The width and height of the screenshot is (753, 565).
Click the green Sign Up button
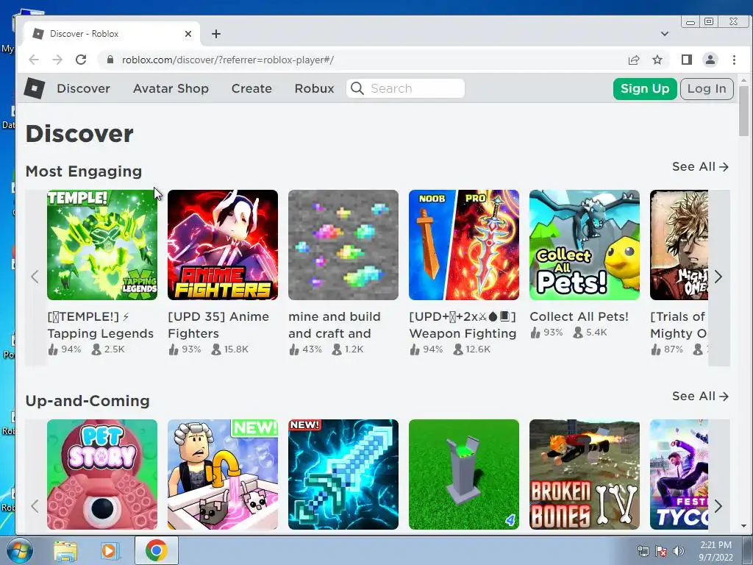coord(645,89)
